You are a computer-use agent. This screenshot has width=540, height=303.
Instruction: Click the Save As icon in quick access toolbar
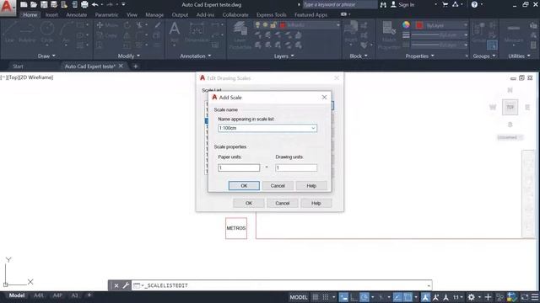(x=54, y=4)
